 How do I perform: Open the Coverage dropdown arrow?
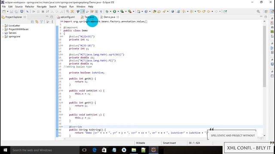126,12
